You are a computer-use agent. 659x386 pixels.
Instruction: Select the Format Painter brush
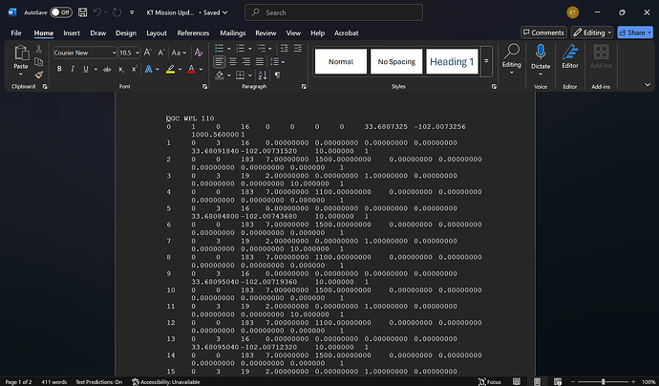(x=38, y=75)
